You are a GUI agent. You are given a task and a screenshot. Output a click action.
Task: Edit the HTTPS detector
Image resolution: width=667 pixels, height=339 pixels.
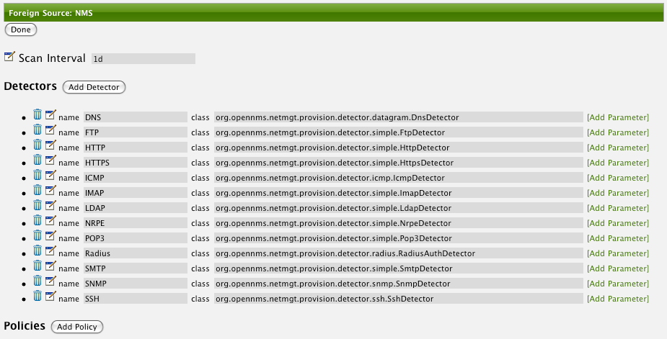coord(50,160)
